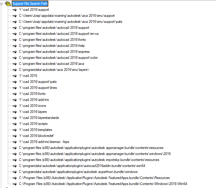Select the Y:\cad 2016\templates path
This screenshot has height=188, width=216.
[35, 130]
